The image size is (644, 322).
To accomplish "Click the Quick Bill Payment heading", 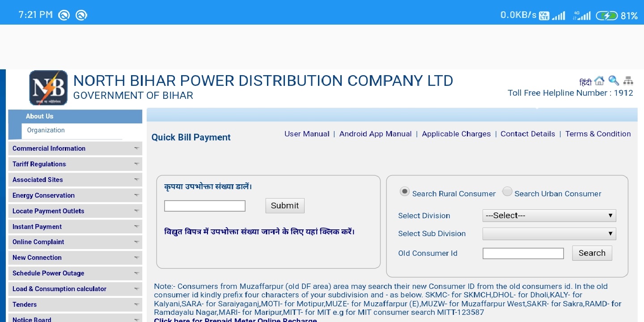I will [191, 137].
